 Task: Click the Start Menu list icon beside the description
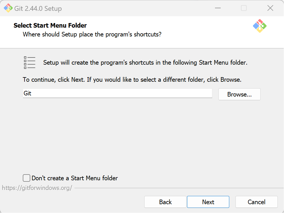(x=30, y=63)
